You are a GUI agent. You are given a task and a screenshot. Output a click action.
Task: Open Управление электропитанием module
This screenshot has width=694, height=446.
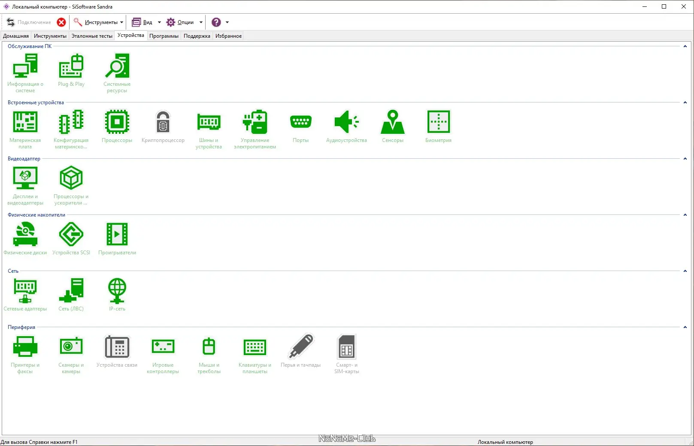click(x=255, y=129)
